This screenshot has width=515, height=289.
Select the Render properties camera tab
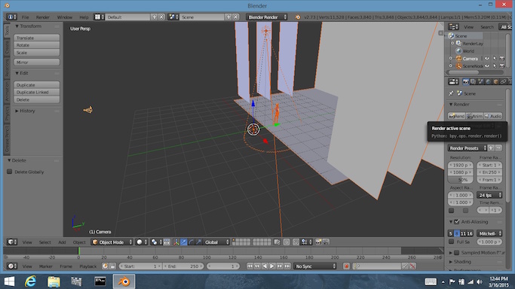click(x=466, y=81)
